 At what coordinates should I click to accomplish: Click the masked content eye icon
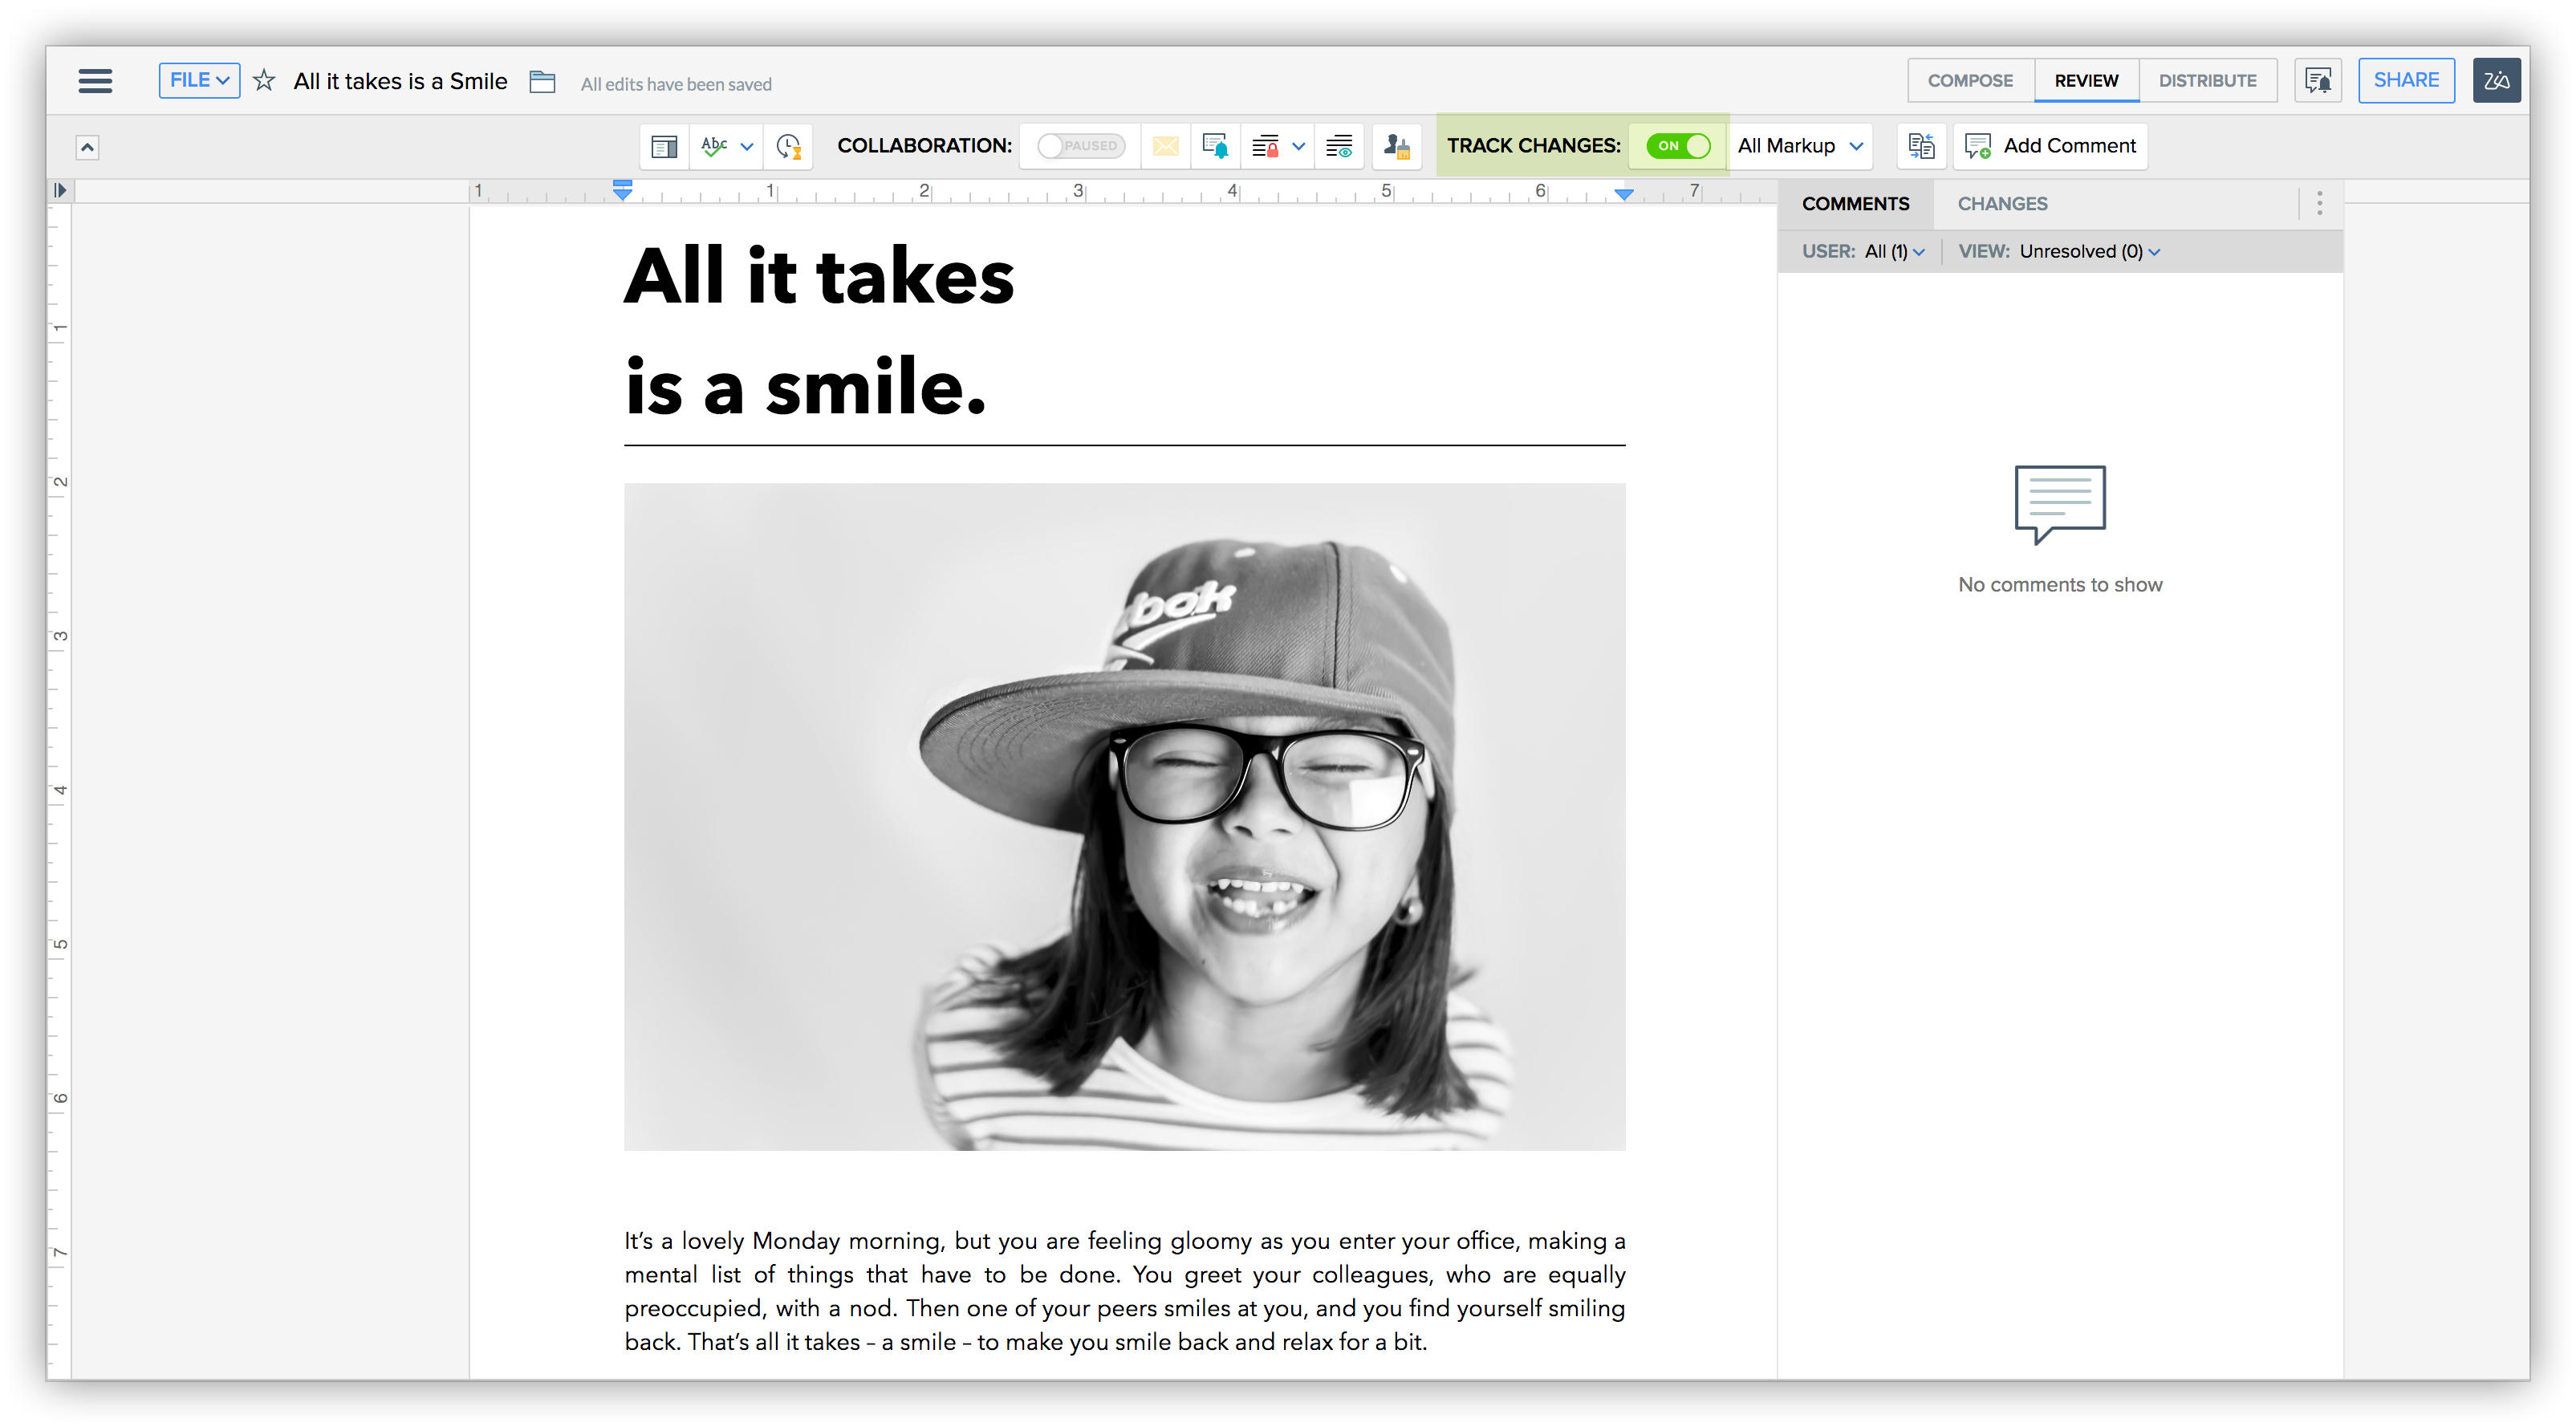coord(1339,147)
